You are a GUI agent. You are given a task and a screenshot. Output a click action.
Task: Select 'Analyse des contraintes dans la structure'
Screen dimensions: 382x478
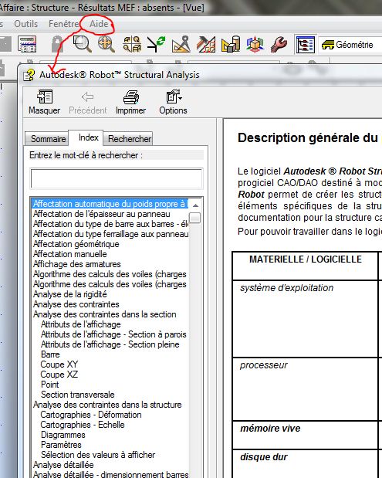click(x=107, y=405)
